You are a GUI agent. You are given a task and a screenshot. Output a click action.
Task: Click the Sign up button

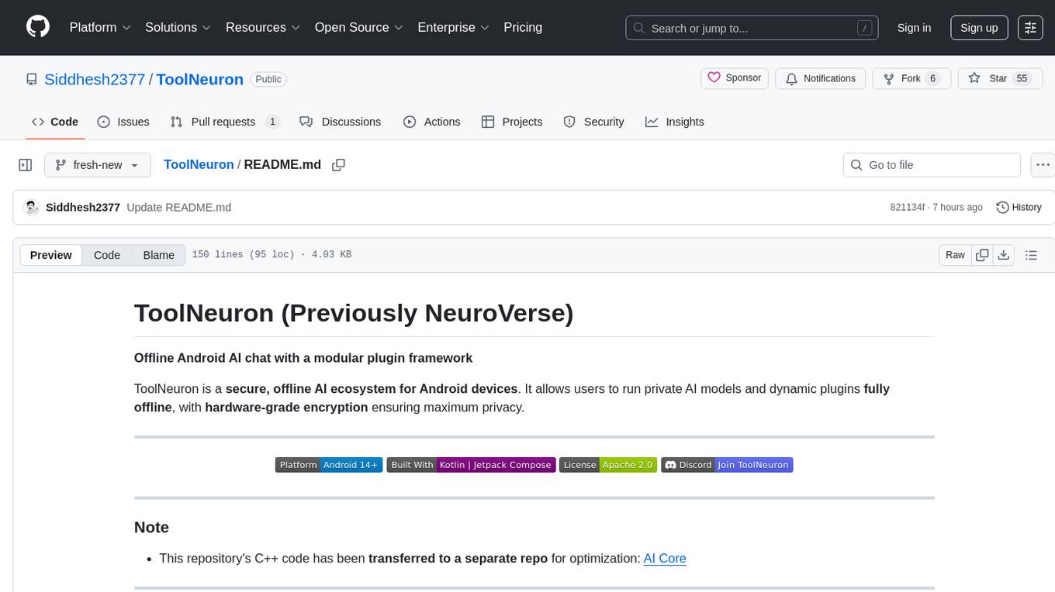click(979, 28)
